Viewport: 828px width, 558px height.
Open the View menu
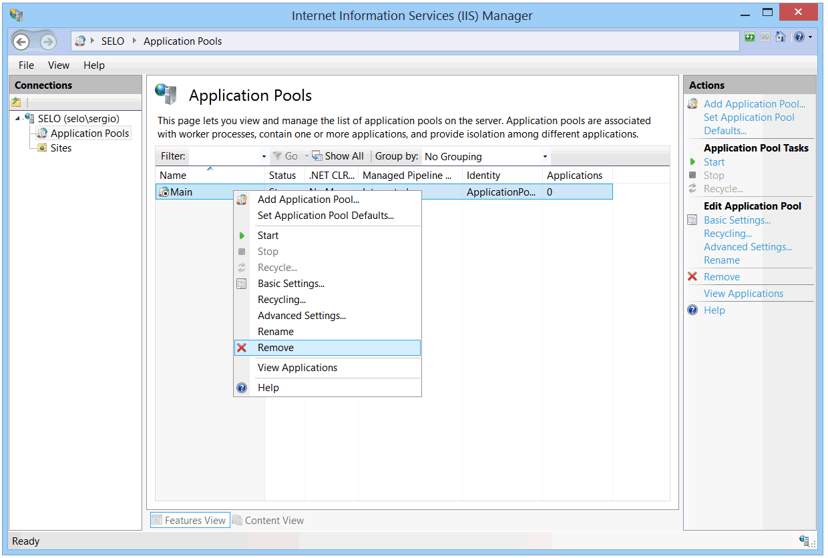click(59, 65)
